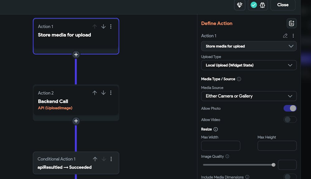The width and height of the screenshot is (311, 179).
Task: Open three-dot menu on Action 1 card
Action: coord(111,26)
